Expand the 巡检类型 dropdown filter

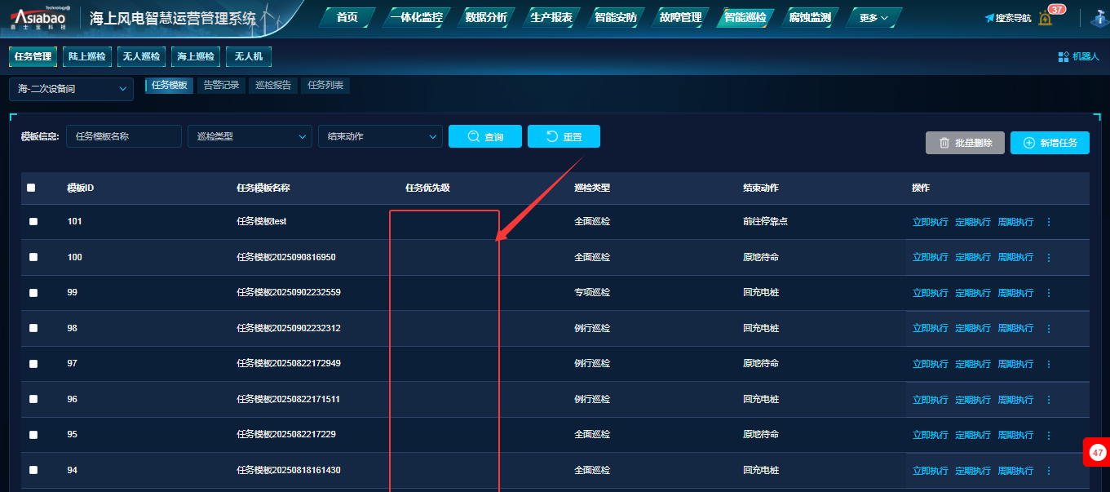coord(250,136)
